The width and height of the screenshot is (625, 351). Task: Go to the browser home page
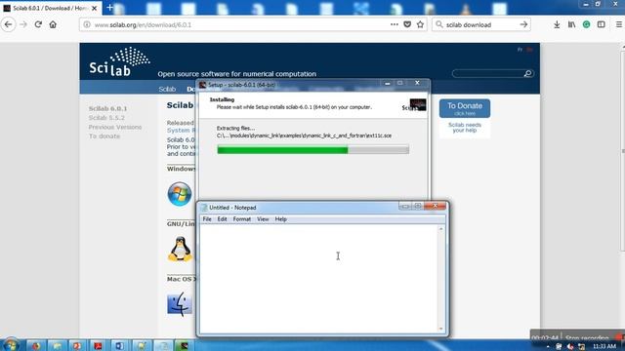(x=53, y=24)
